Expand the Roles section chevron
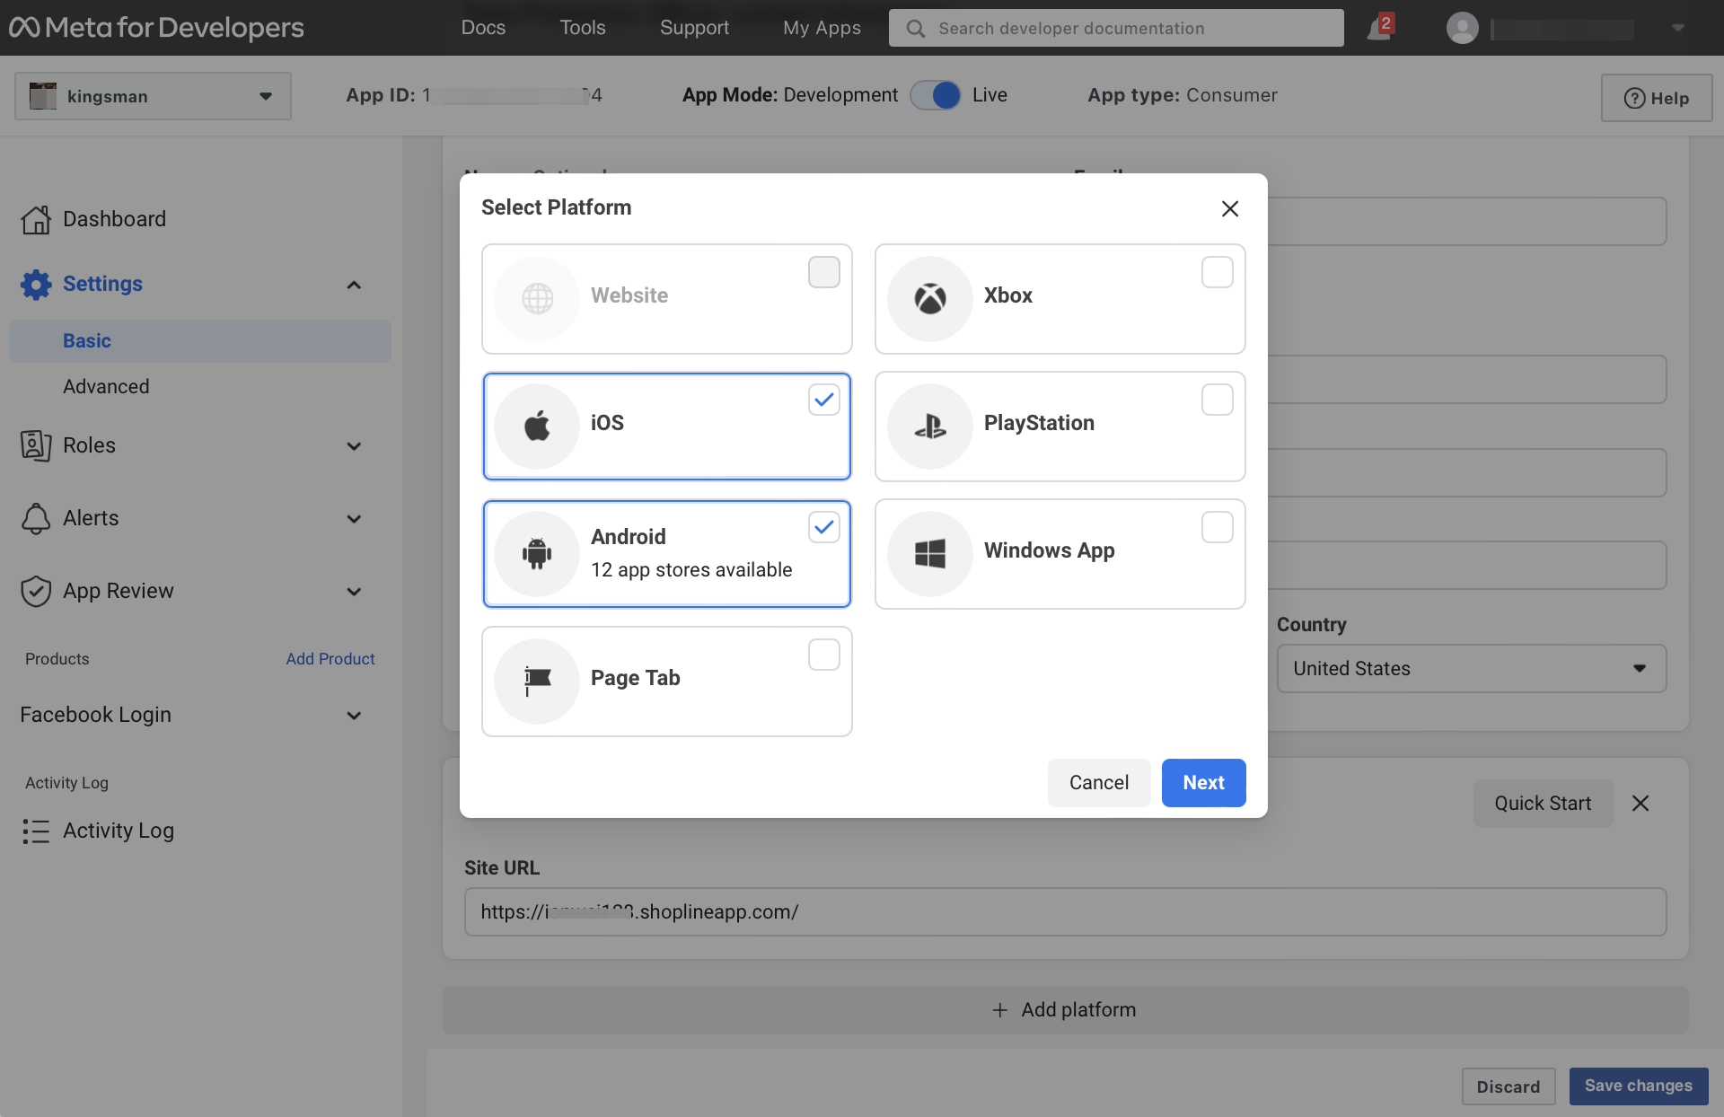The width and height of the screenshot is (1724, 1117). (x=354, y=446)
